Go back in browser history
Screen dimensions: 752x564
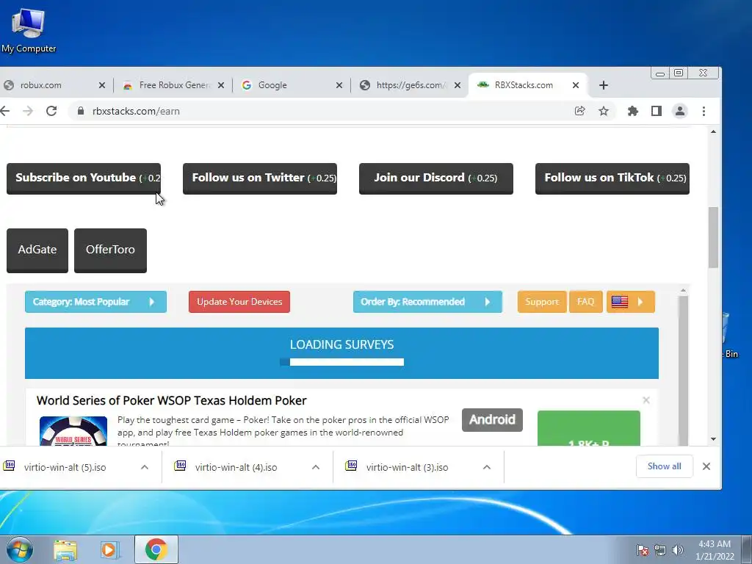[x=5, y=112]
